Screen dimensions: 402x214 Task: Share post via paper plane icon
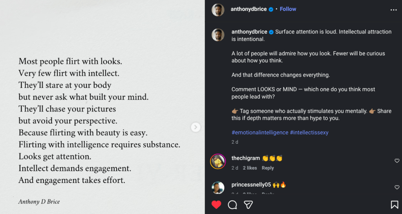pos(248,205)
